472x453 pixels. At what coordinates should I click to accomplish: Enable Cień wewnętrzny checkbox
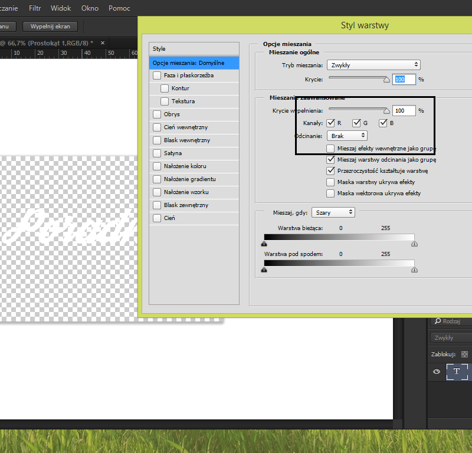[157, 127]
